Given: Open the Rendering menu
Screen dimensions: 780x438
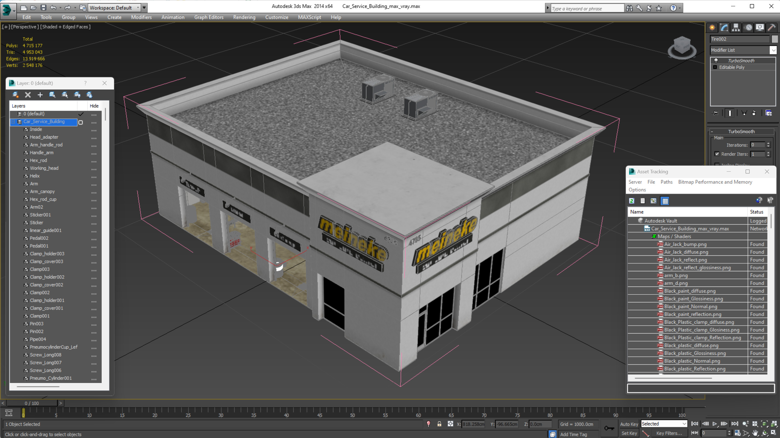Looking at the screenshot, I should 244,17.
